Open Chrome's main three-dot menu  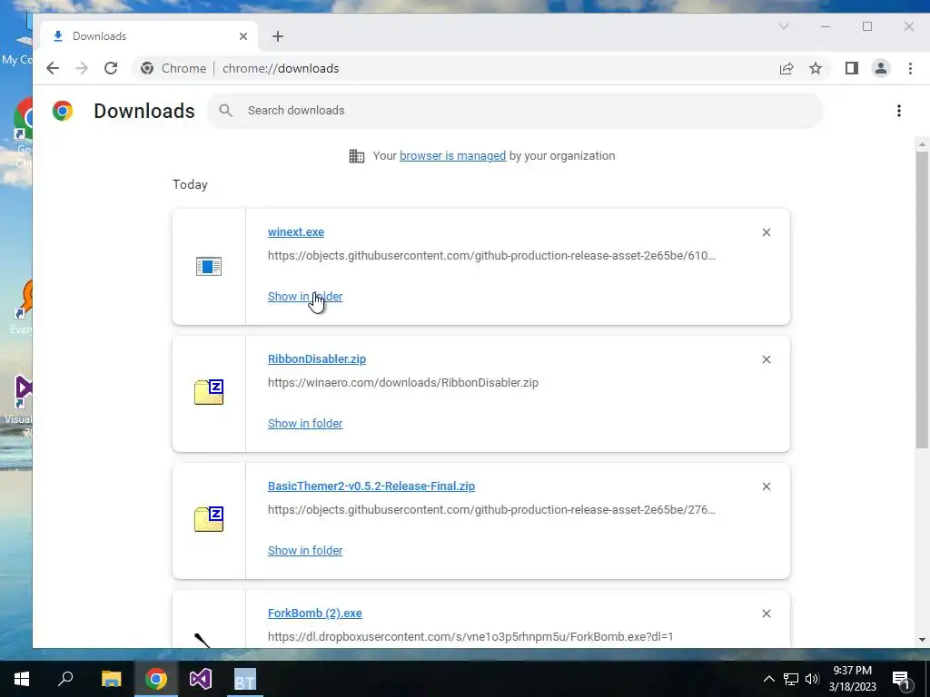910,68
